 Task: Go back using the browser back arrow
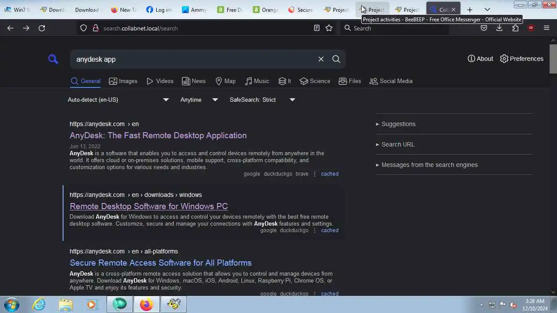coord(10,28)
